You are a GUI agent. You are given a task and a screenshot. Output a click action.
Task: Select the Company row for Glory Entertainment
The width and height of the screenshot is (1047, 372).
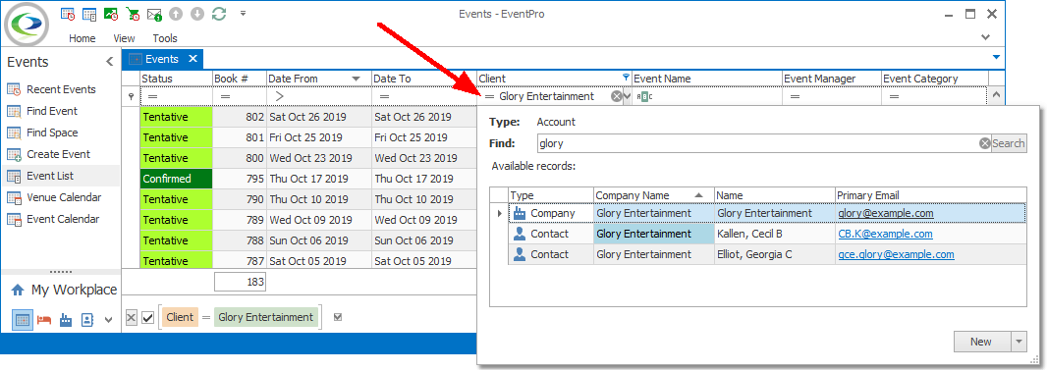click(766, 214)
